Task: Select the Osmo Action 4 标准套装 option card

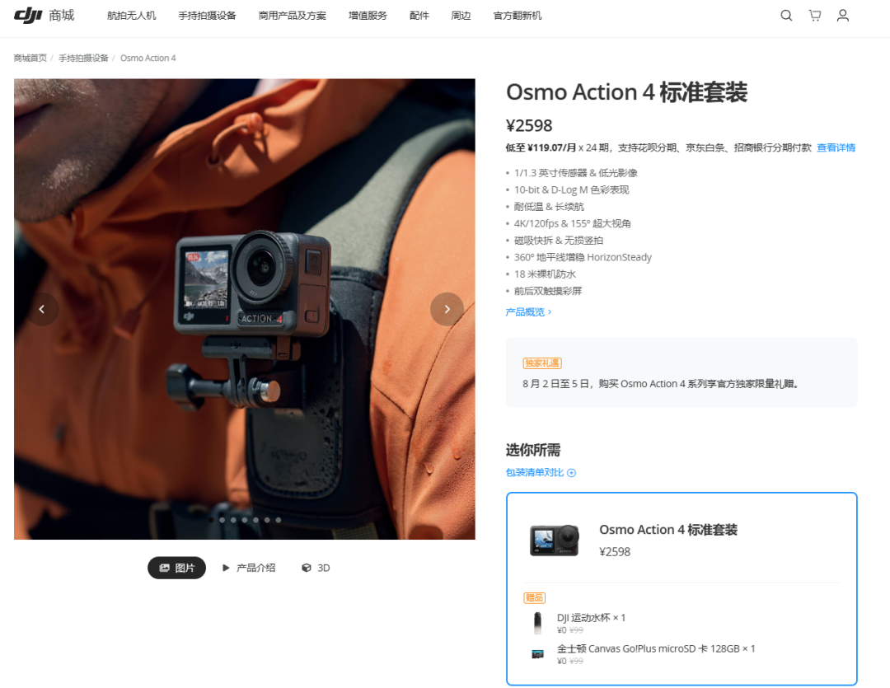Action: point(682,588)
